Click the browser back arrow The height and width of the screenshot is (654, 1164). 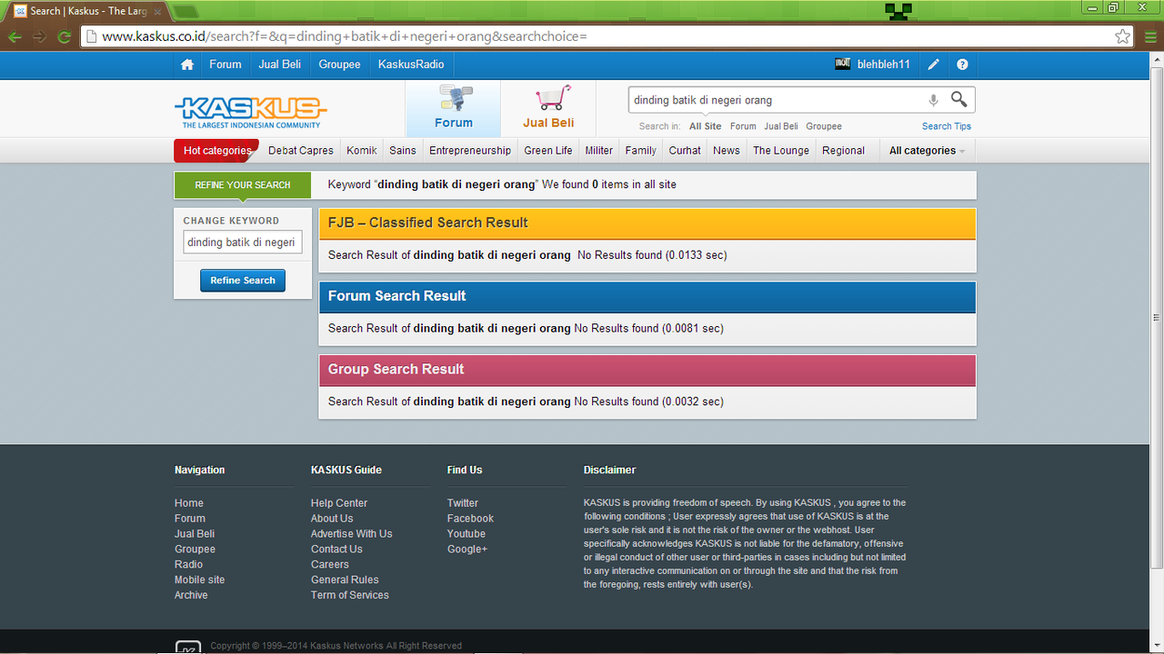[x=15, y=37]
